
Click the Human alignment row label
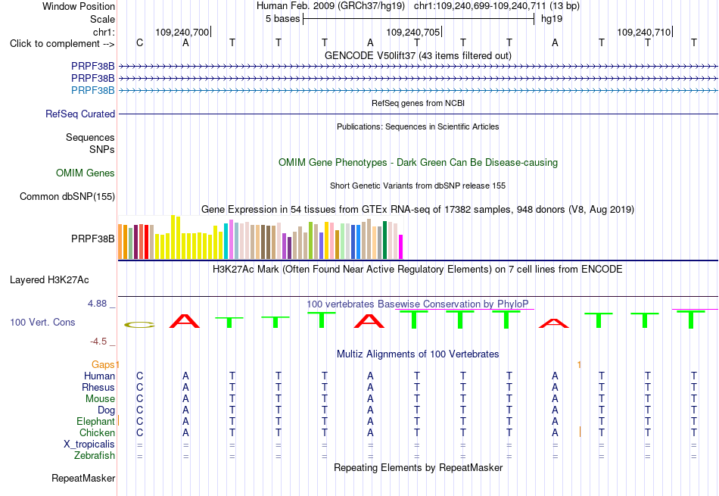99,376
